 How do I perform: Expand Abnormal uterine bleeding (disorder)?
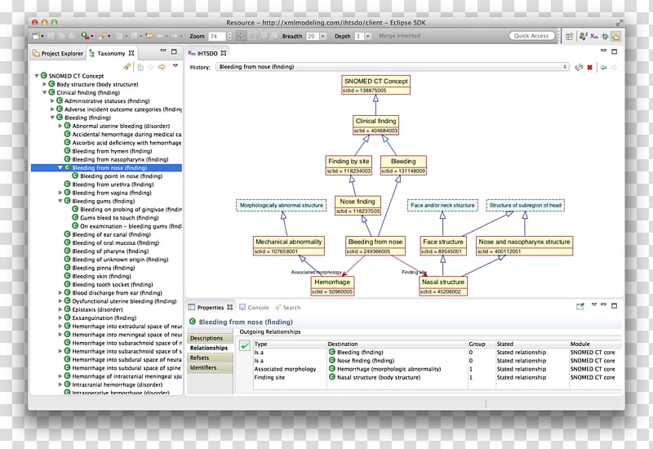click(60, 126)
